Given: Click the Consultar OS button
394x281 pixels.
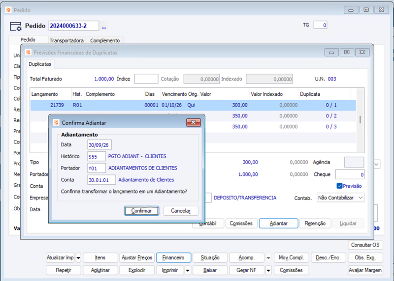Looking at the screenshot, I should [x=365, y=245].
